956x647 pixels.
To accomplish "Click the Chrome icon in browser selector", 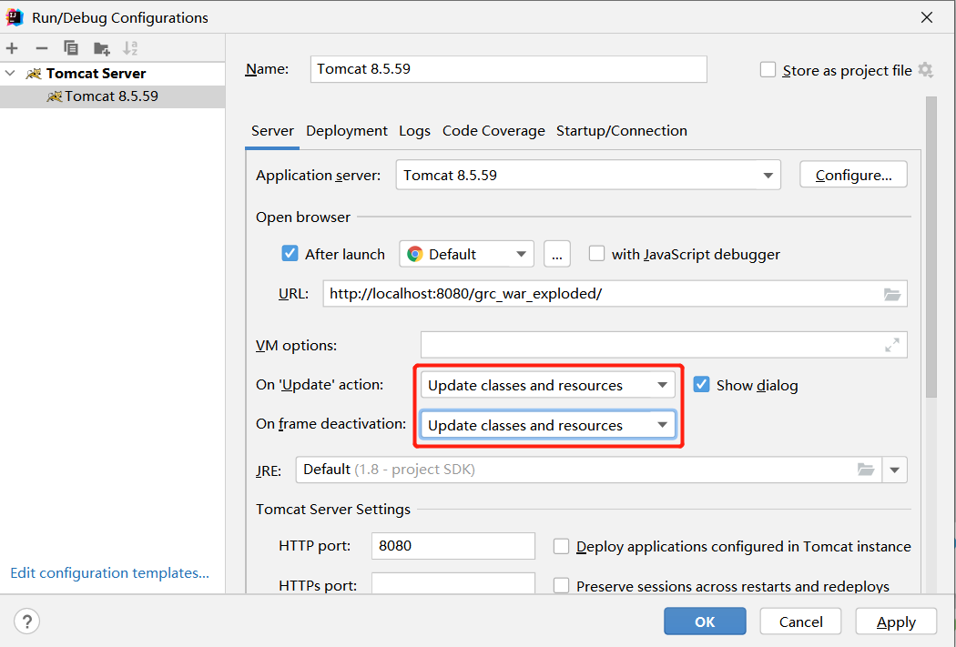I will tap(415, 254).
